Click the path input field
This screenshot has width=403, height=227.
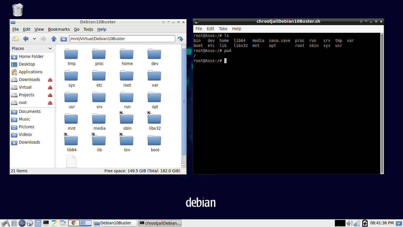click(x=122, y=38)
